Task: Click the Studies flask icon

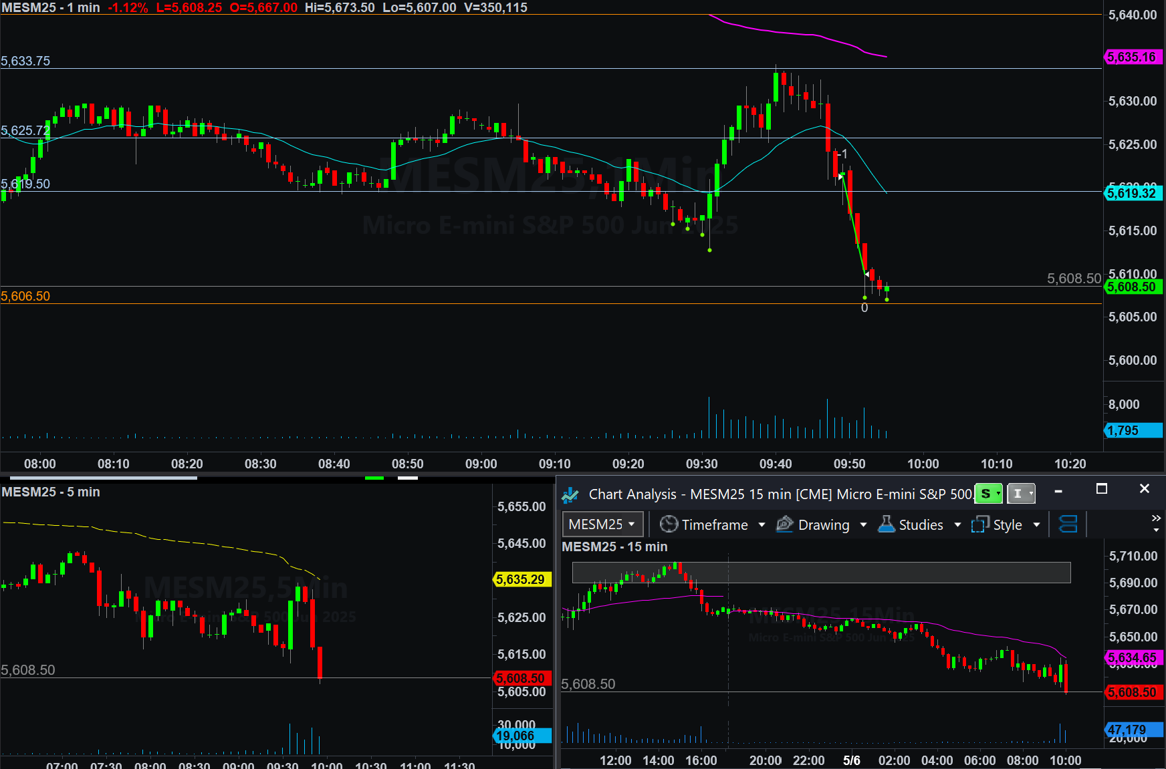Action: coord(886,524)
